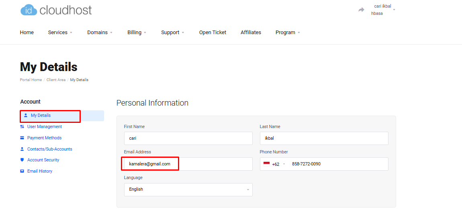Expand the Billing menu arrow
This screenshot has height=214, width=462.
(x=145, y=33)
